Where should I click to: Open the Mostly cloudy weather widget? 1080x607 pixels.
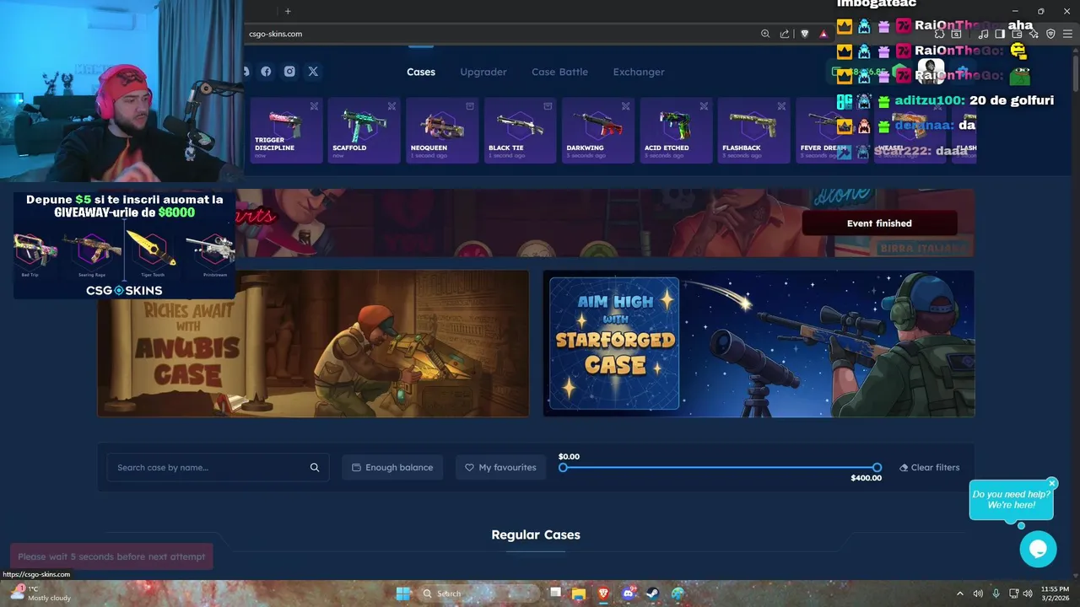[x=40, y=594]
